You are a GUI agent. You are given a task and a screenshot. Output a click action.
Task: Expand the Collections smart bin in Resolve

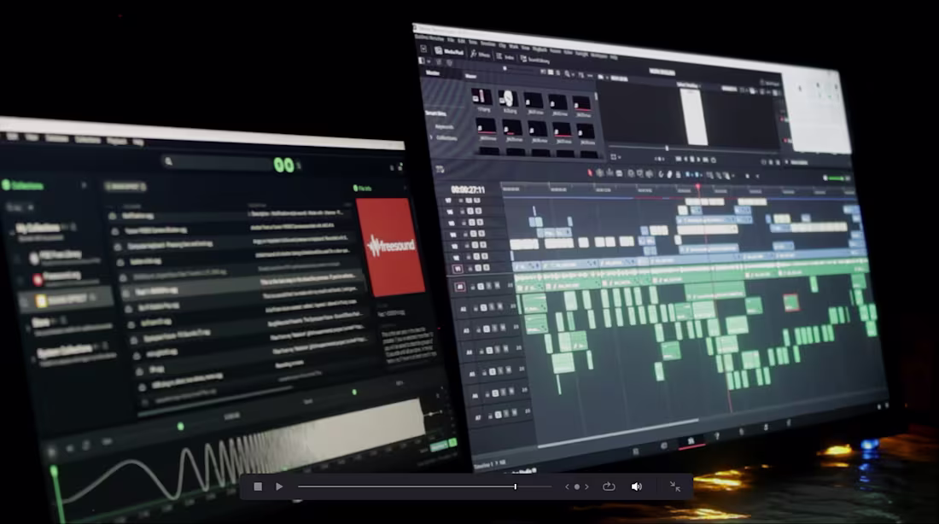432,137
